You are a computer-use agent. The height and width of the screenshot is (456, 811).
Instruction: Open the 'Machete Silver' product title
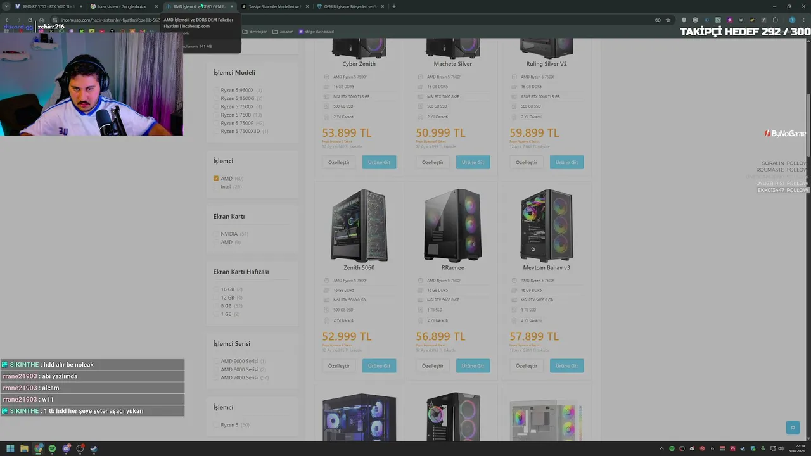point(452,64)
